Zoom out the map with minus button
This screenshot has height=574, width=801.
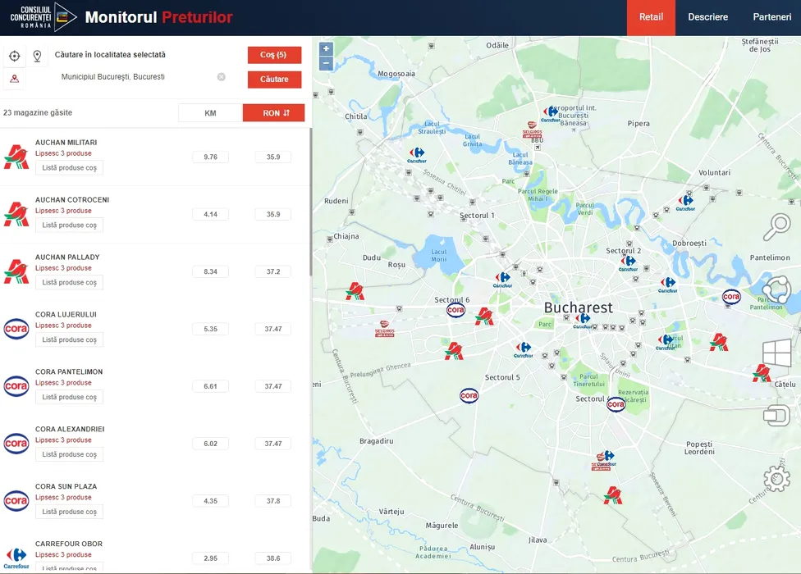pos(326,63)
